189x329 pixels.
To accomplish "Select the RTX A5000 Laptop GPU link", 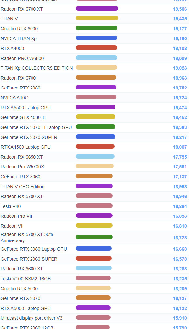I will [x=26, y=308].
